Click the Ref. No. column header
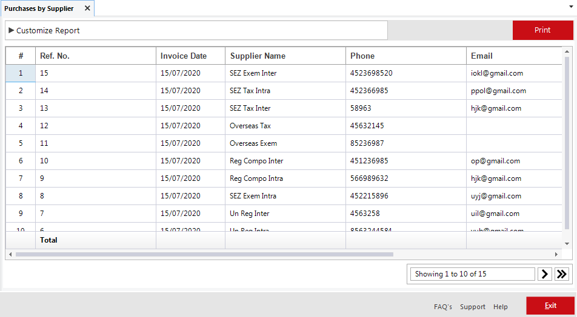The height and width of the screenshot is (317, 577). coord(55,56)
